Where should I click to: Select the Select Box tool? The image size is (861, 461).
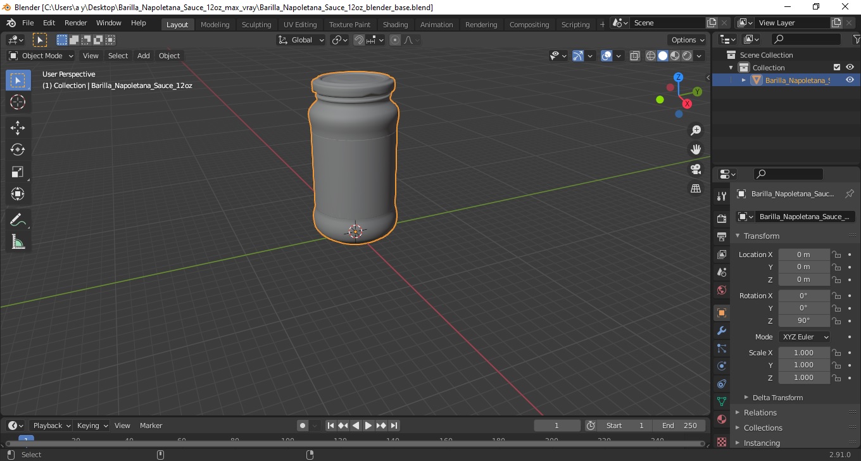[x=18, y=80]
